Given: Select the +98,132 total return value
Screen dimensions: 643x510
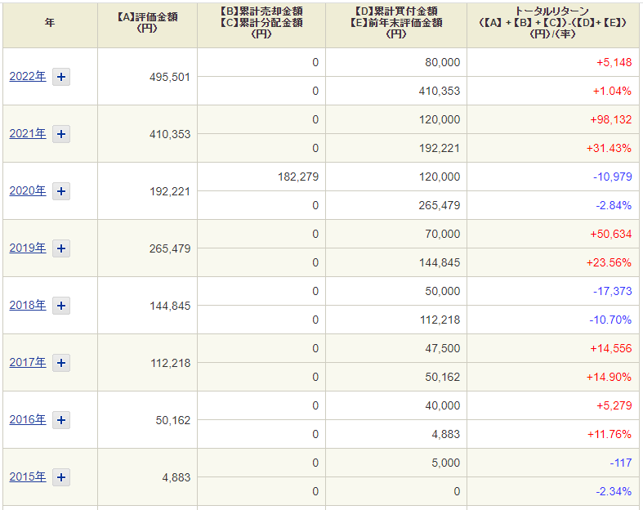Looking at the screenshot, I should [x=610, y=120].
